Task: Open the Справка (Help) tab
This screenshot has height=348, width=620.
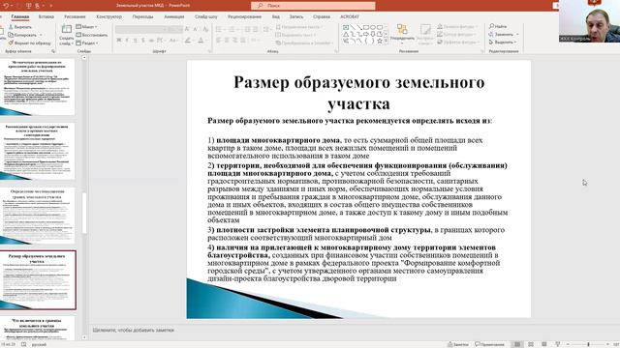Action: point(322,16)
